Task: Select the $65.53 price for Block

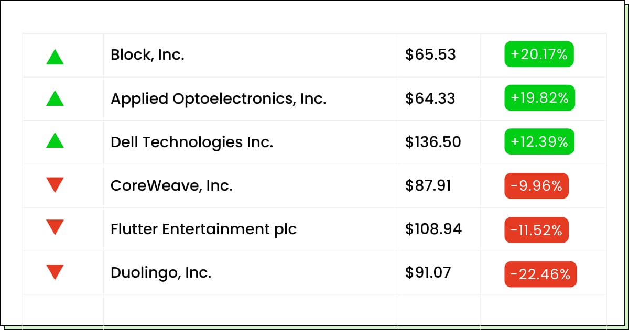Action: coord(430,54)
